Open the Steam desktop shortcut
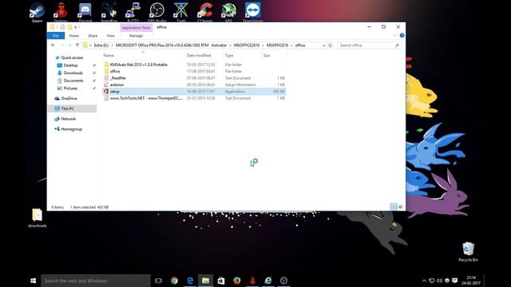 point(37,11)
